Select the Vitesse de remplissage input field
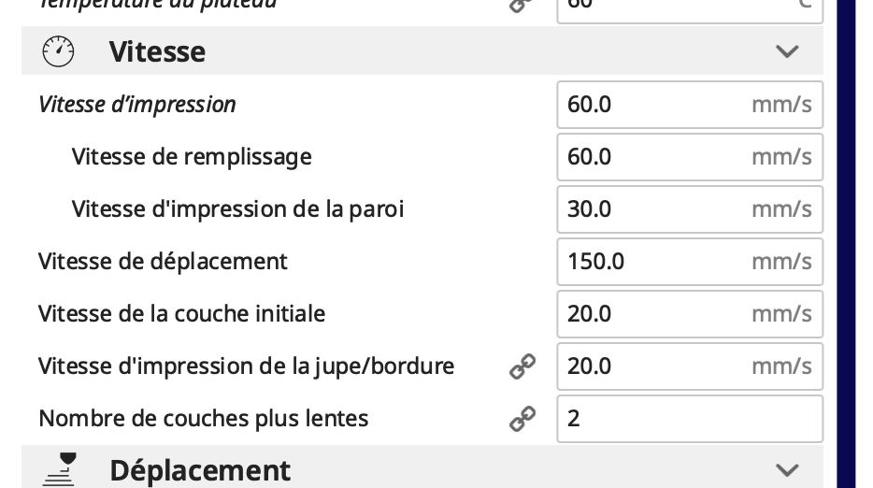 [x=689, y=156]
